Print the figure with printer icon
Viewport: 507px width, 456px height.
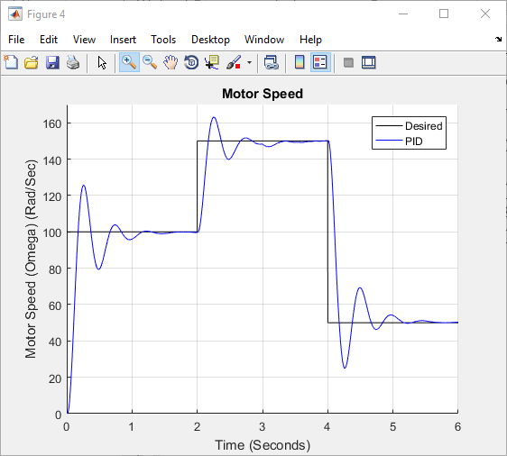click(73, 62)
